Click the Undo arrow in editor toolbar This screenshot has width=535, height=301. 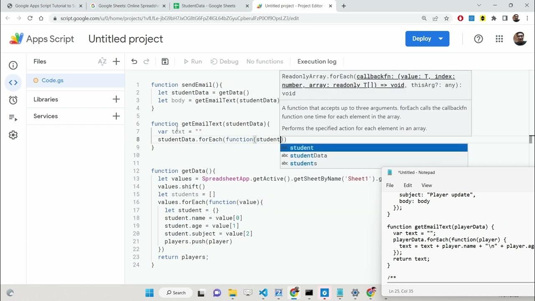134,61
